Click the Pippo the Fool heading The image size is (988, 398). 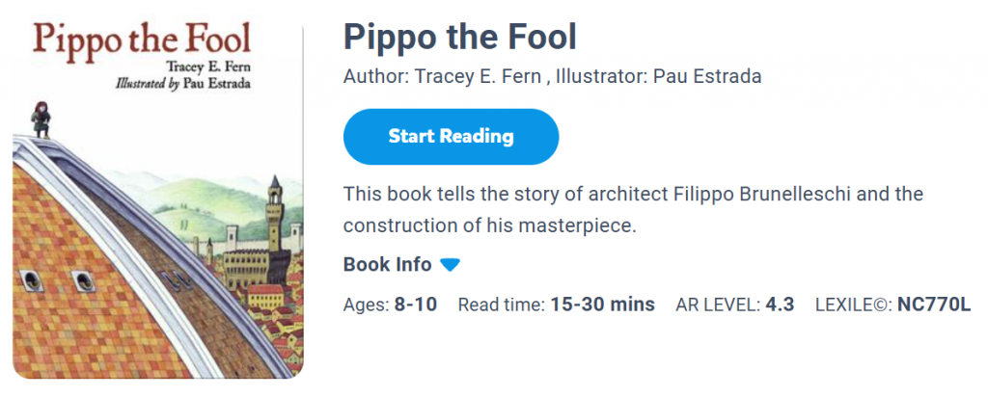[x=459, y=38]
